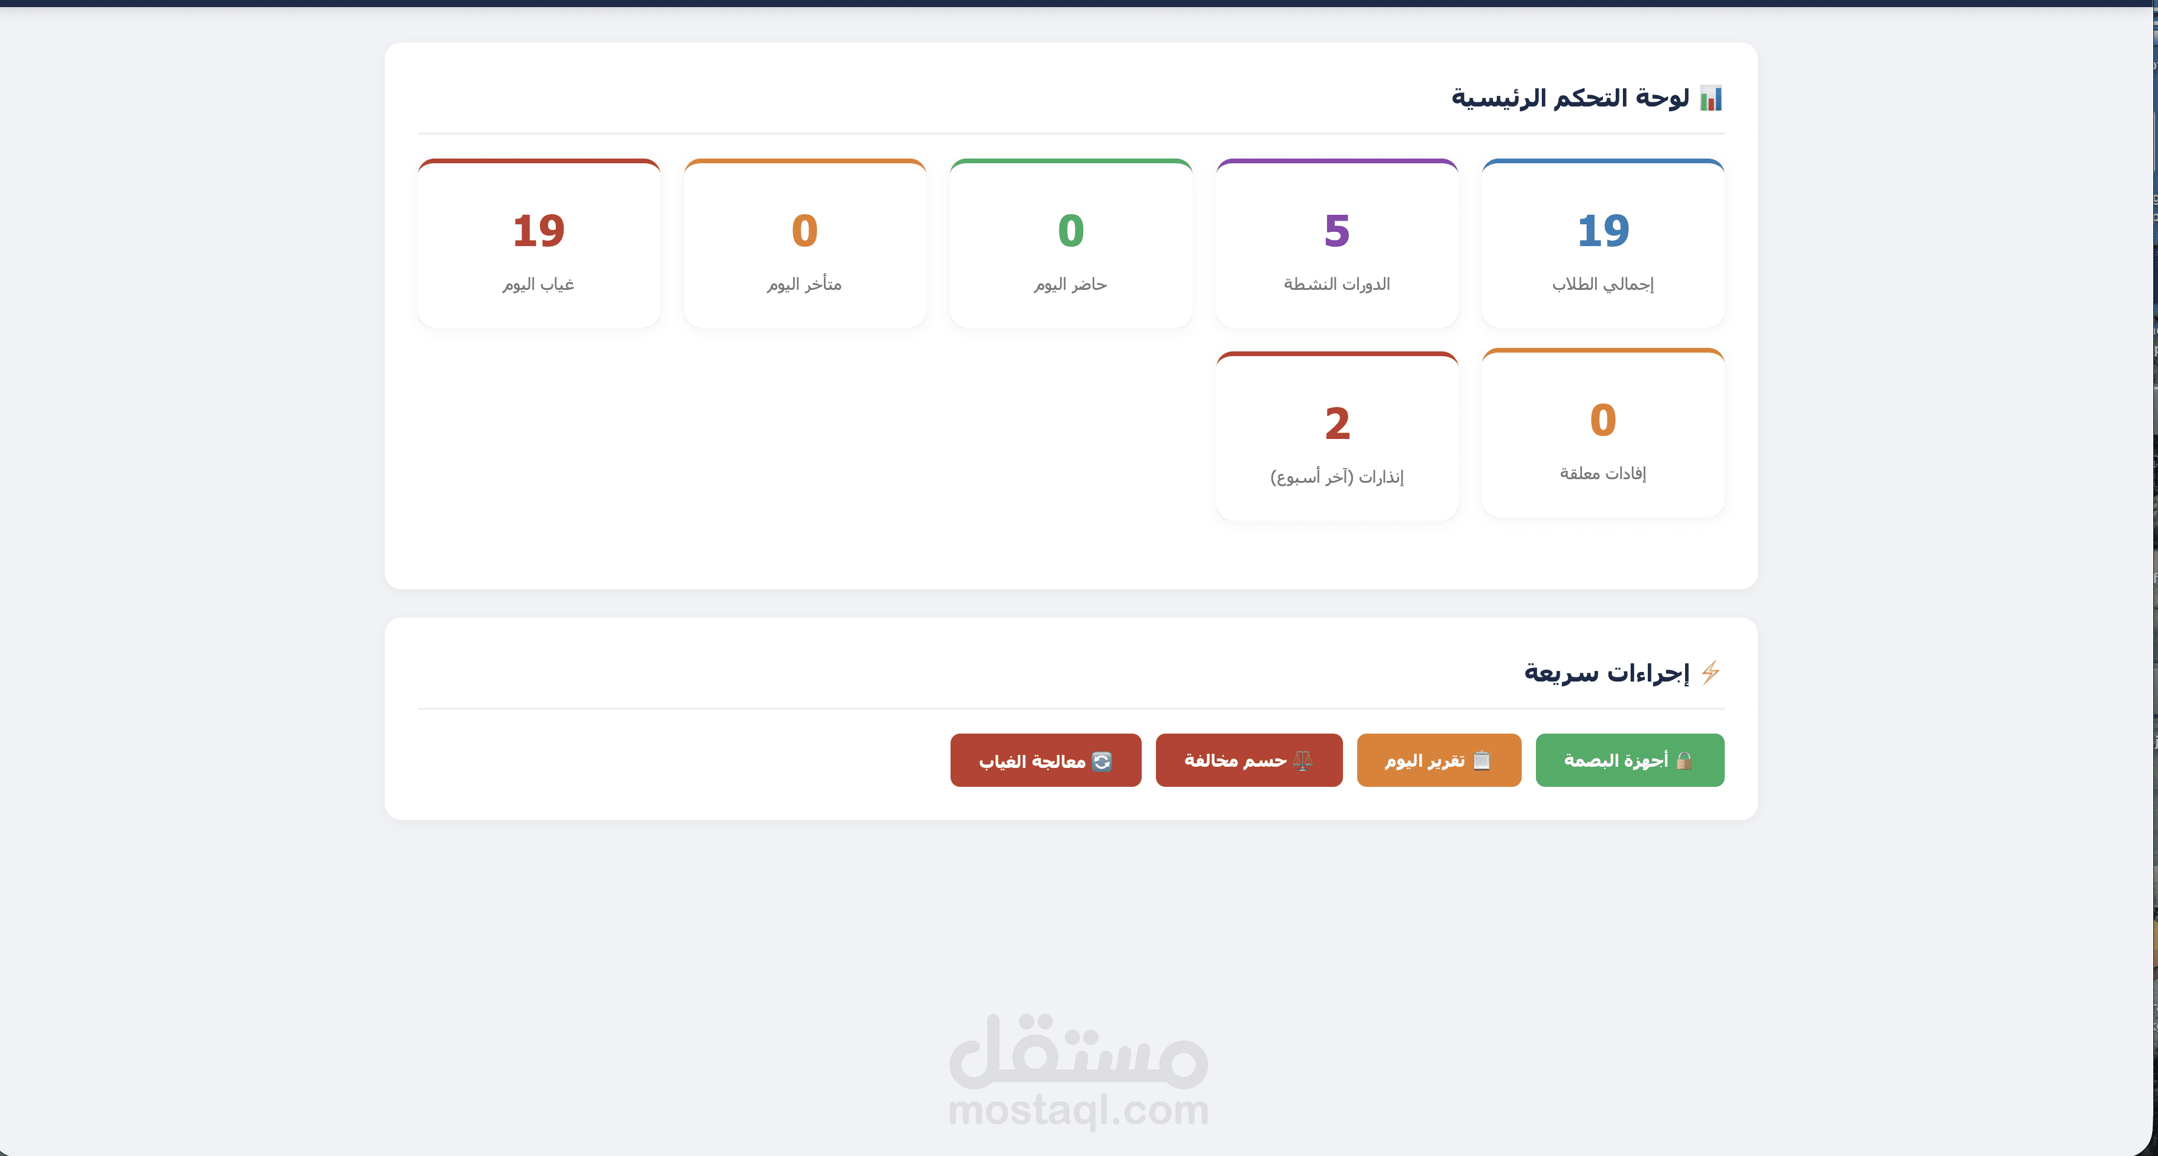Click the bar chart icon beside لوحة التحكم الرئيسية
Screen dimensions: 2158x1156
[x=1711, y=98]
